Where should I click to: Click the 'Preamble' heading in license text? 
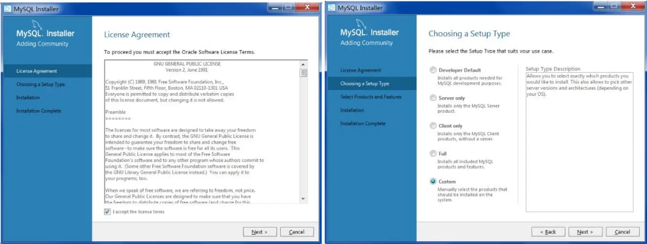pos(116,112)
